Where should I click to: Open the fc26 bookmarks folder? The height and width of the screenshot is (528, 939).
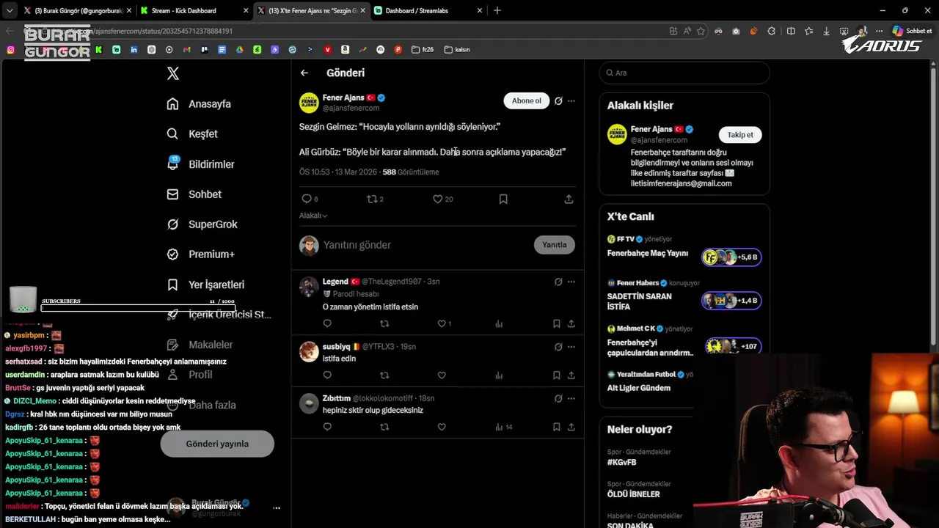(x=423, y=50)
